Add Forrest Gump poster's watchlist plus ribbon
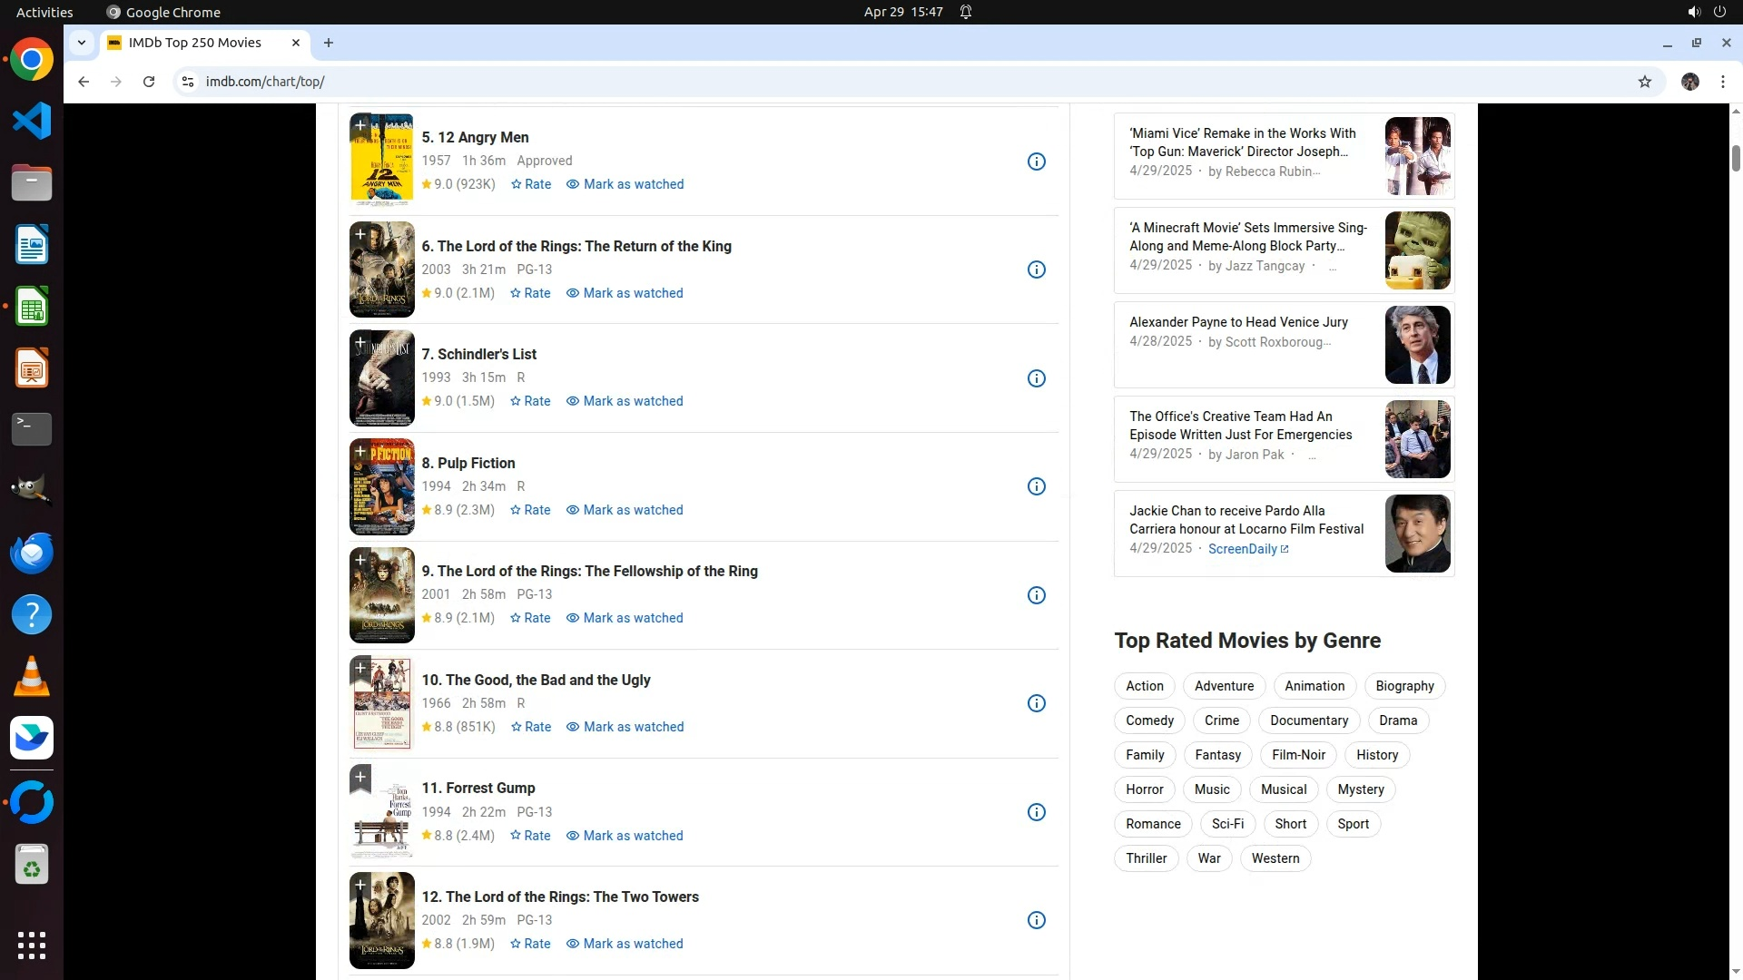 pos(360,778)
